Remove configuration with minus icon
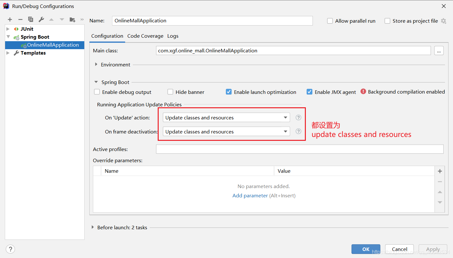 pos(20,19)
